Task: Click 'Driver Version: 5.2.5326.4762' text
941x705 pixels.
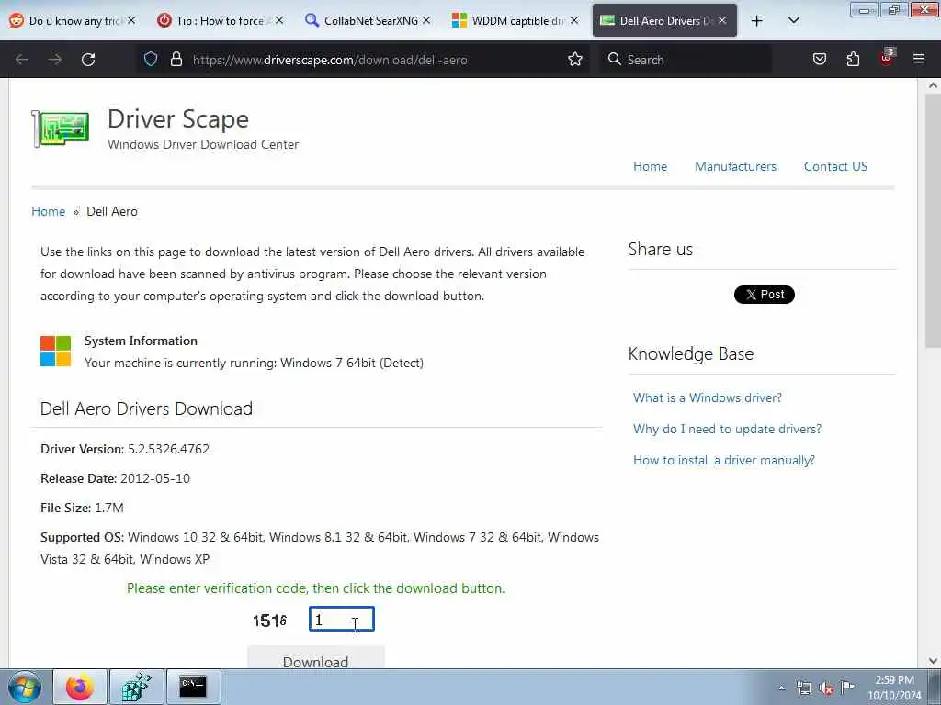Action: tap(125, 449)
